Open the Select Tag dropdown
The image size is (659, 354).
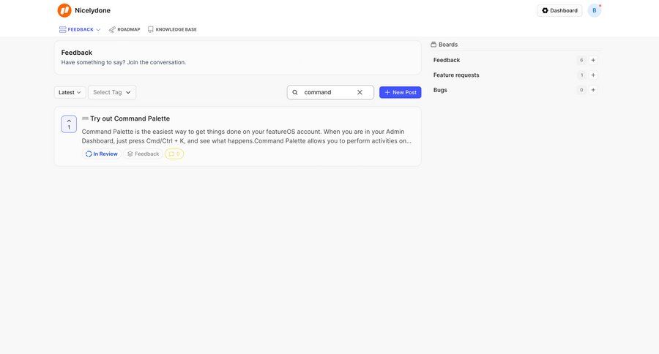(x=112, y=92)
